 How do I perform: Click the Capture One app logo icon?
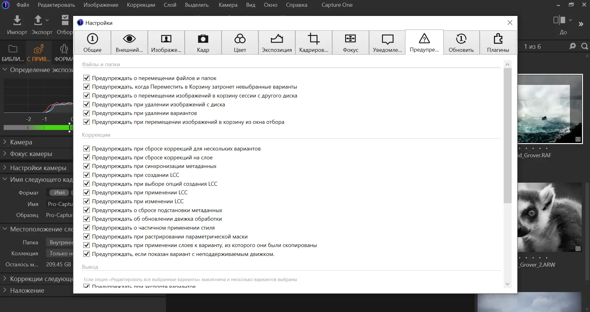(x=6, y=5)
